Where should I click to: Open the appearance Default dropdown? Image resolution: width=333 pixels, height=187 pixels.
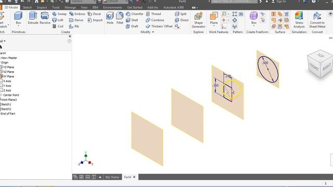coord(116,2)
